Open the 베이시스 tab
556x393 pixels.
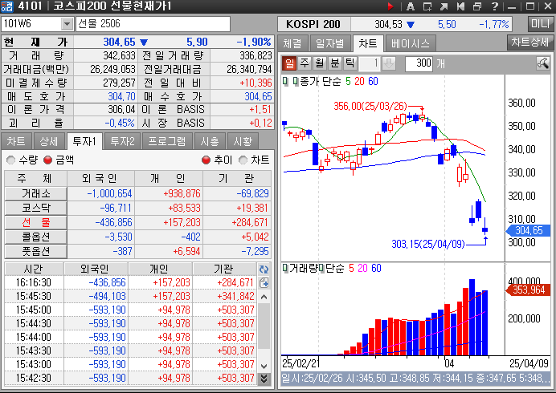coord(411,43)
